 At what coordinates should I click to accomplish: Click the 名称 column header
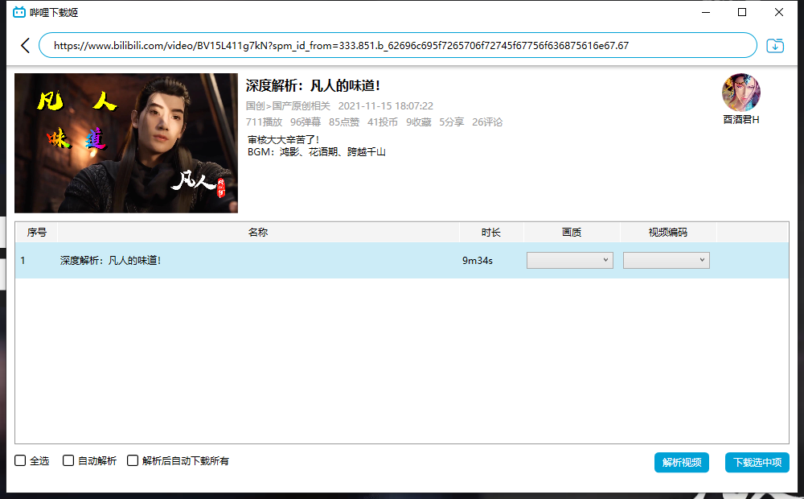[x=258, y=233]
